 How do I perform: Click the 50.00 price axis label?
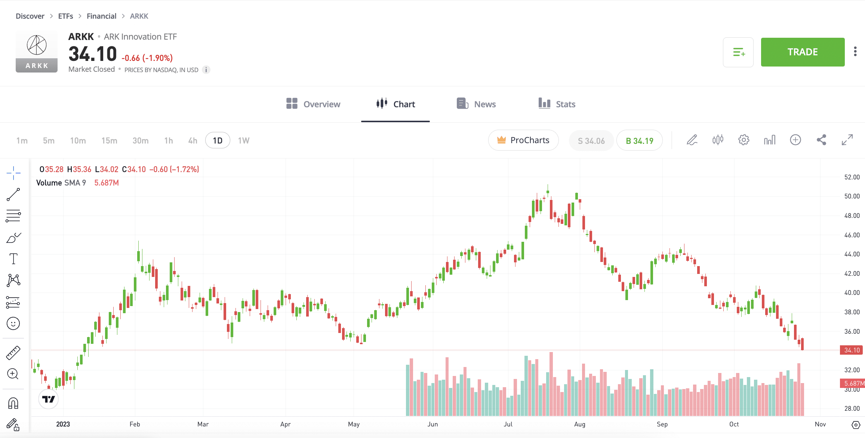tap(852, 196)
